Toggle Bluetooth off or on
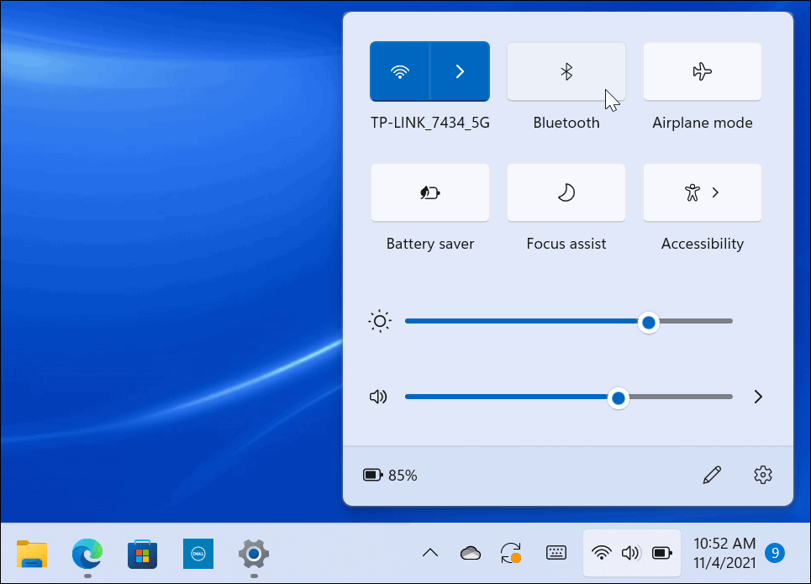 click(x=566, y=71)
